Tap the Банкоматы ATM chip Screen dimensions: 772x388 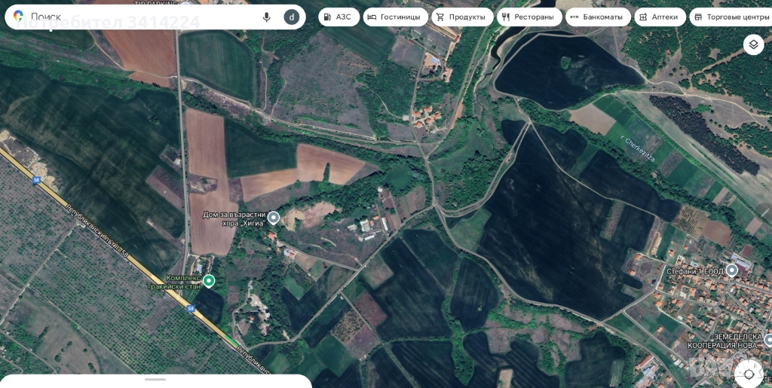click(x=597, y=17)
